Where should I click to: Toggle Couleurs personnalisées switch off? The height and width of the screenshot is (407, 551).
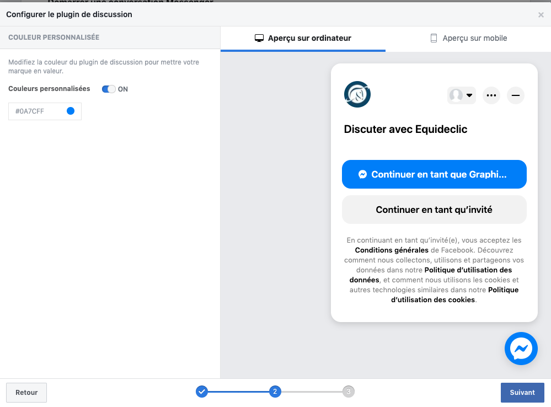(109, 89)
